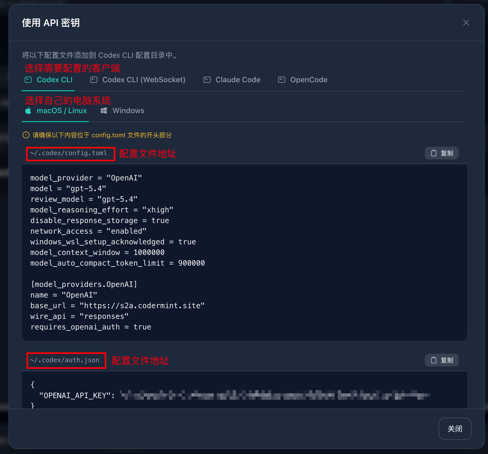Switch to Codex CLI (WebSocket) tab
The width and height of the screenshot is (488, 454).
tap(138, 80)
